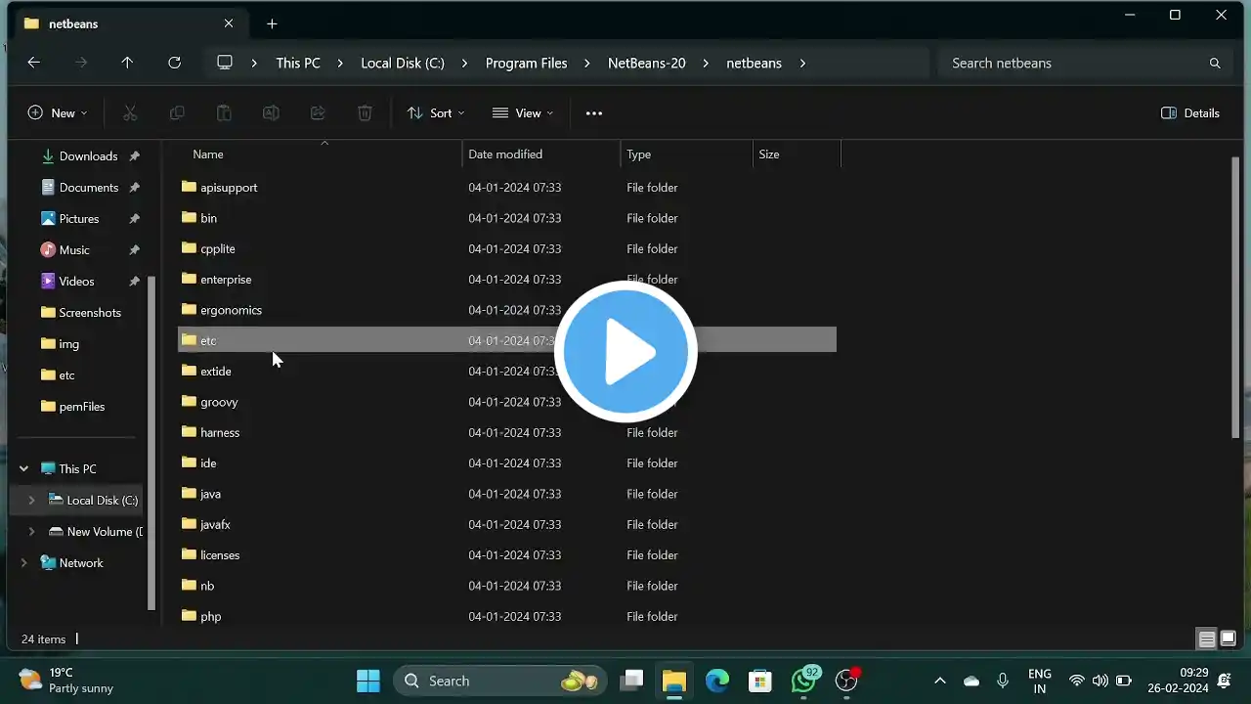Open the See more options menu
The height and width of the screenshot is (704, 1251).
coord(594,113)
